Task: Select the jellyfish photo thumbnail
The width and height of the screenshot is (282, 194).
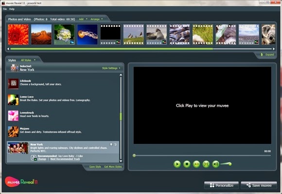Action: click(88, 34)
